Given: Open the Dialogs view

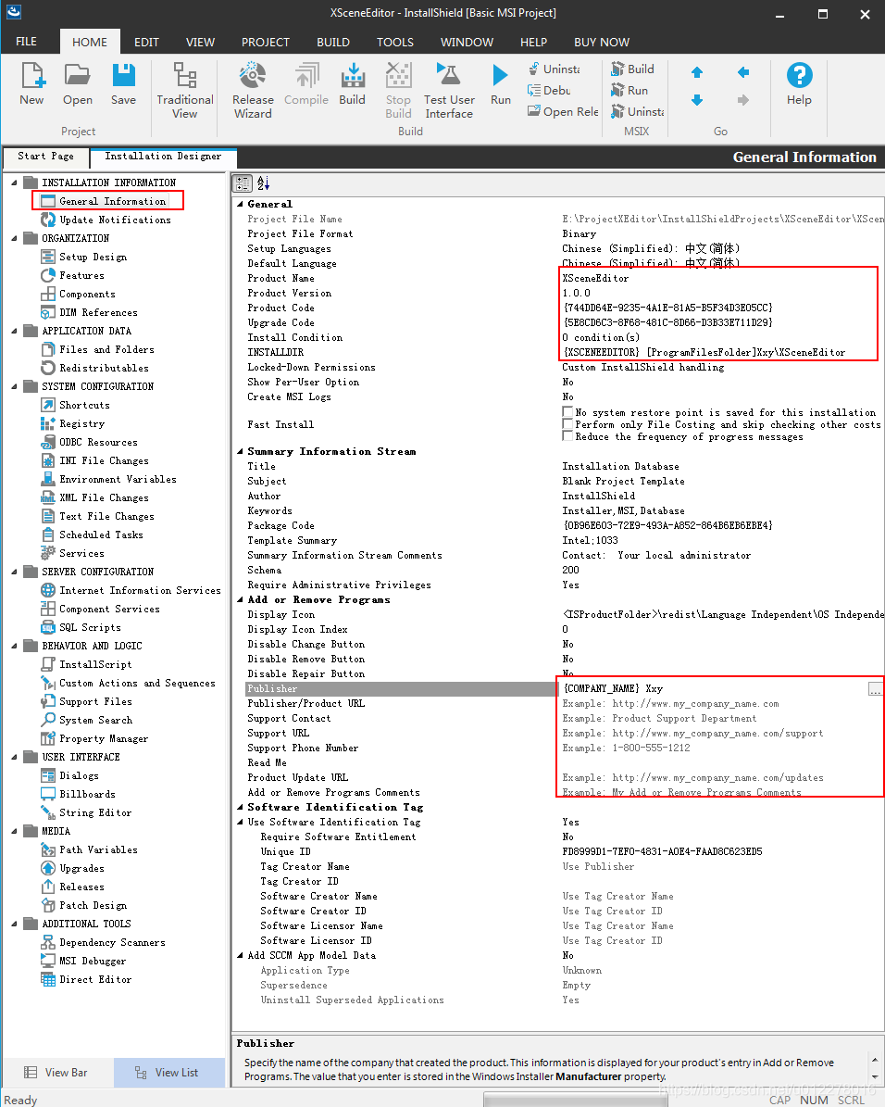Looking at the screenshot, I should [x=79, y=776].
